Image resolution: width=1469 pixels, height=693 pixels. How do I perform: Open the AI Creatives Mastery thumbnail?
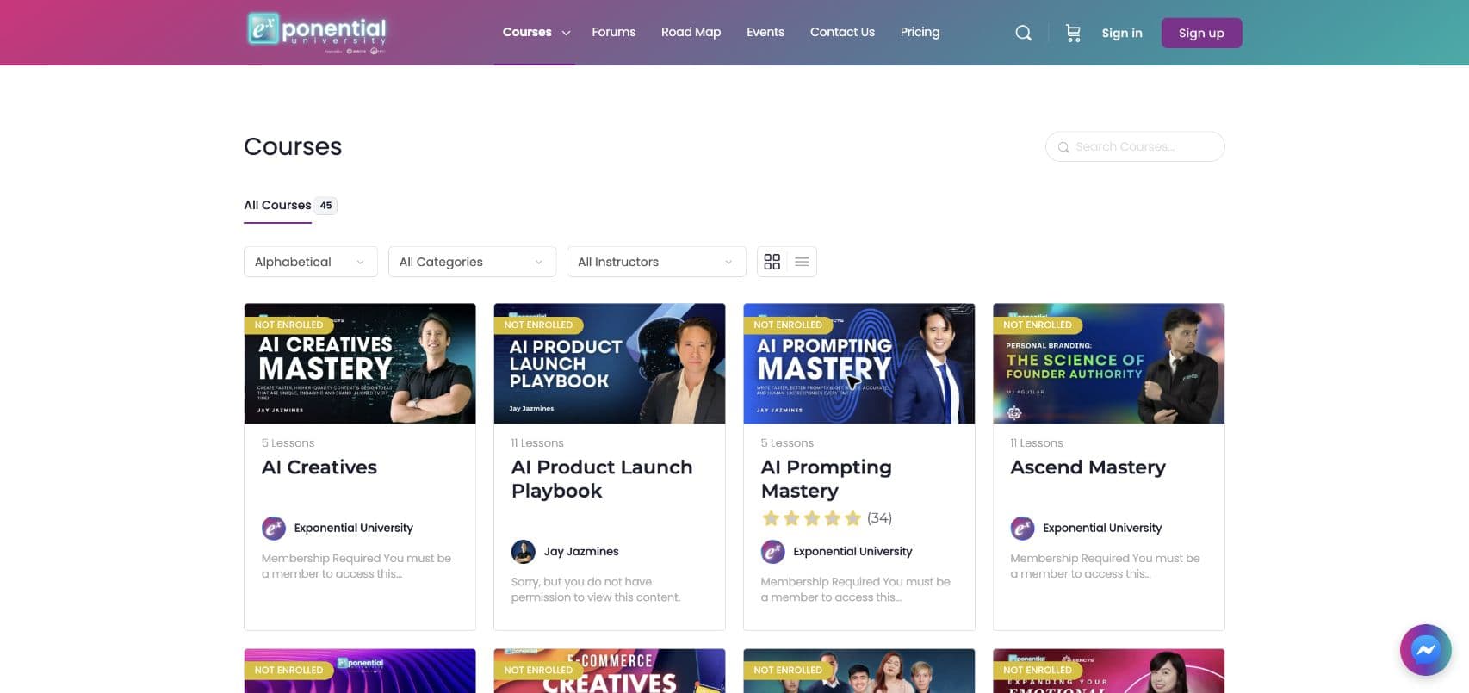pos(360,363)
